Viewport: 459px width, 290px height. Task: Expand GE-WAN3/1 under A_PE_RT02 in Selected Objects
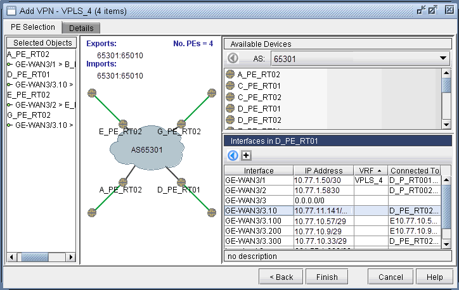coord(10,65)
